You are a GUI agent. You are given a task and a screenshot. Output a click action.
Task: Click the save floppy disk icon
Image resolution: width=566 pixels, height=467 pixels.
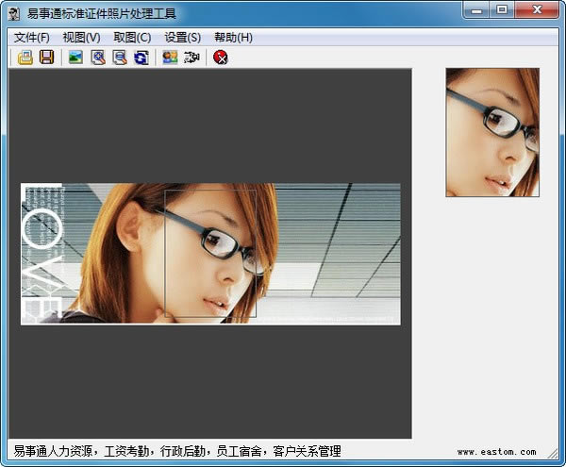pyautogui.click(x=46, y=58)
